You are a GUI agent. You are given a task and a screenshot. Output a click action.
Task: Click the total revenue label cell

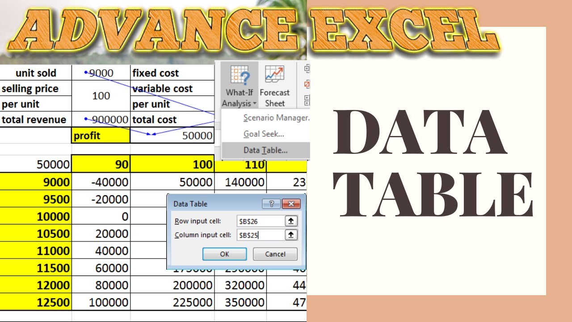tap(36, 119)
